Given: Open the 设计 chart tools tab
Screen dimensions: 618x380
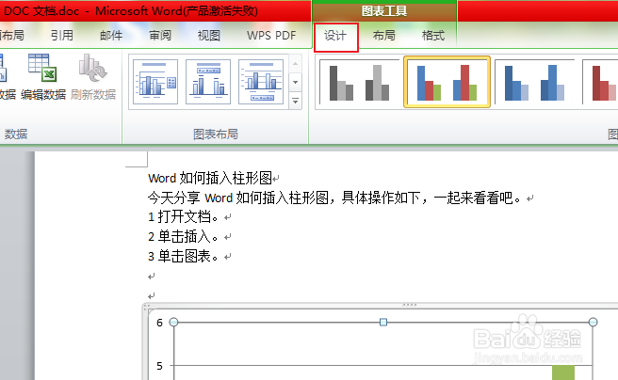Looking at the screenshot, I should (335, 36).
